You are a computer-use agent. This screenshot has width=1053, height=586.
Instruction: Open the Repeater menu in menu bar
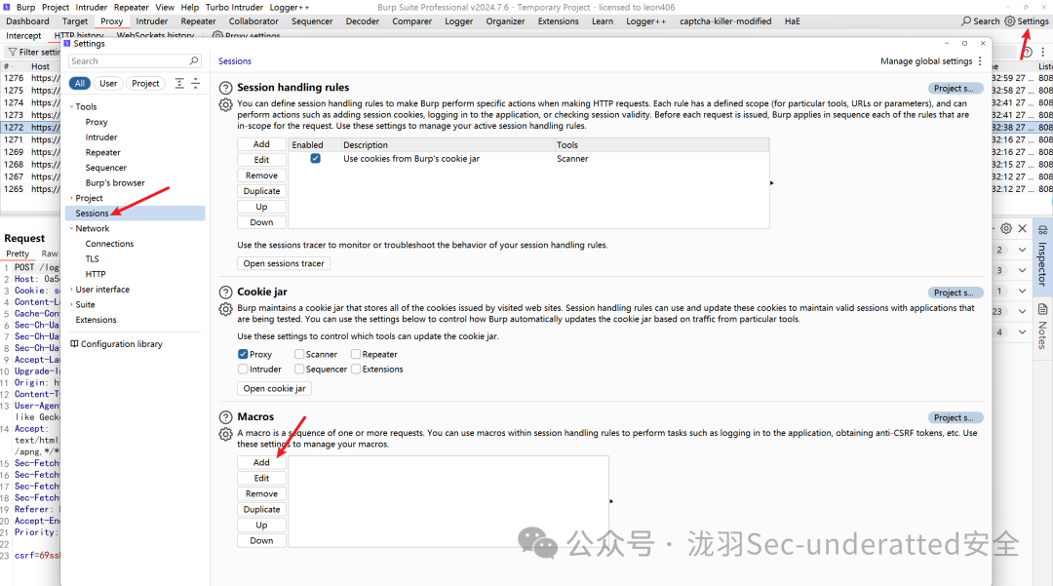131,7
